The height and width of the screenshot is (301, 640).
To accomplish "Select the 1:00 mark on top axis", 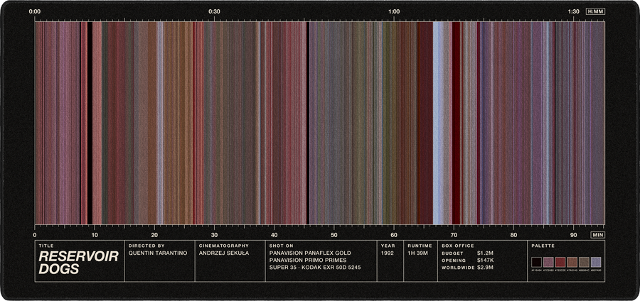I will [394, 11].
